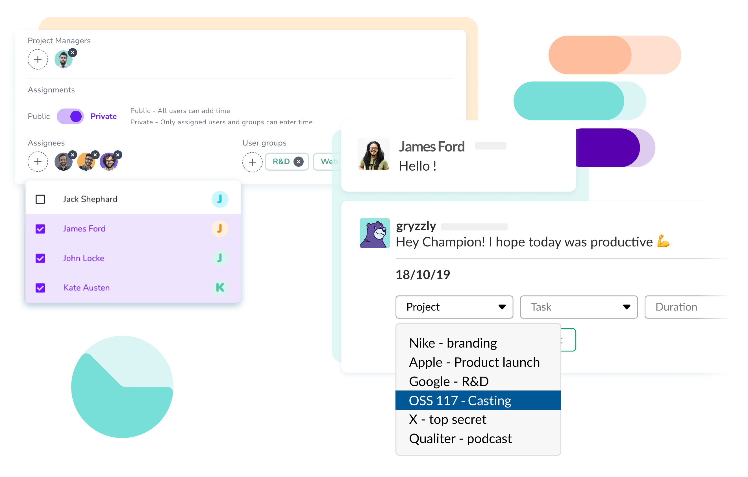Open the Project dropdown menu
Screen dimensions: 748x477
coord(455,306)
